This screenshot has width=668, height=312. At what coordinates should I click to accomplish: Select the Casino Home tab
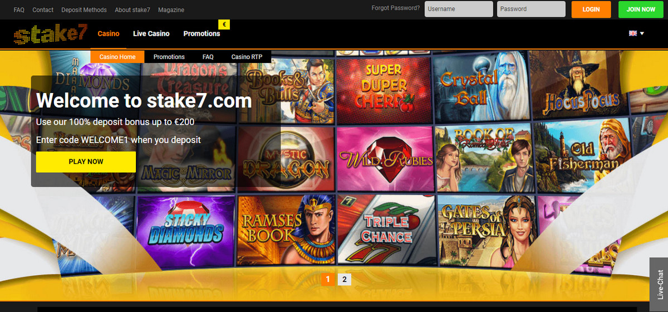coord(117,57)
